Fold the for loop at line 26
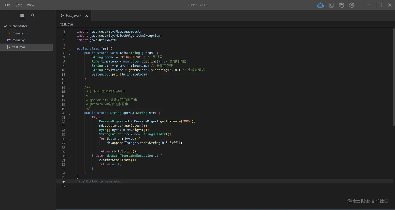This screenshot has width=395, height=210. click(x=70, y=139)
